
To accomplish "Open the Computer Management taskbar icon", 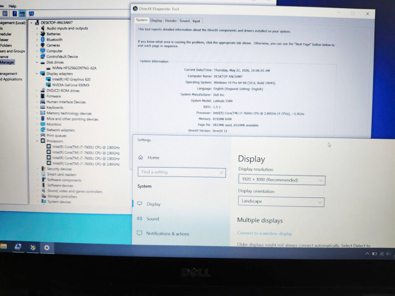I will point(18,246).
